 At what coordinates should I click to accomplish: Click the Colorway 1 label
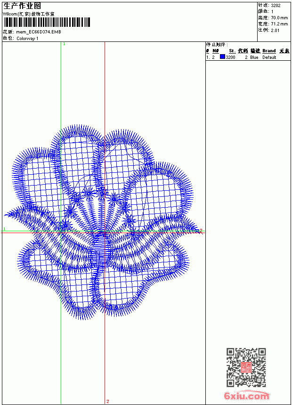point(27,39)
